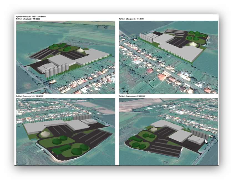The image size is (233, 180).
Task: Click the beige dome in Severovýchodní view
Action: [x=45, y=134]
